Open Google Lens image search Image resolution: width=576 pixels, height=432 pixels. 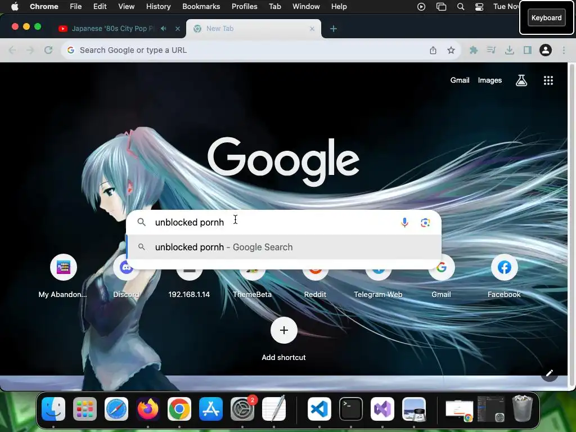tap(425, 222)
